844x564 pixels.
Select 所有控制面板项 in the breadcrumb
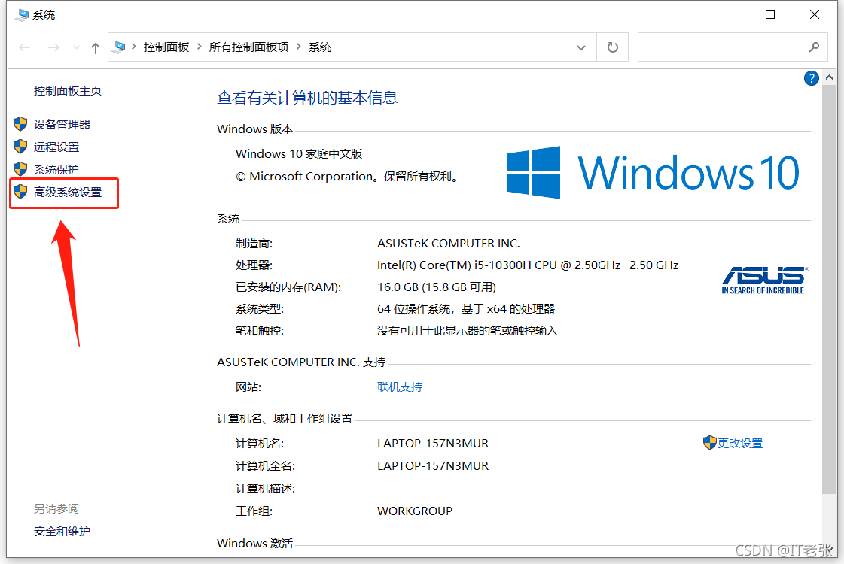248,47
